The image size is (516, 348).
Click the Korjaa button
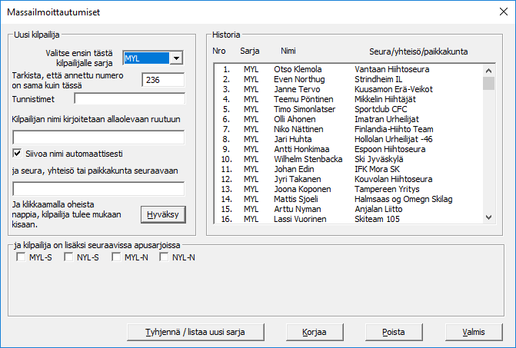(311, 332)
